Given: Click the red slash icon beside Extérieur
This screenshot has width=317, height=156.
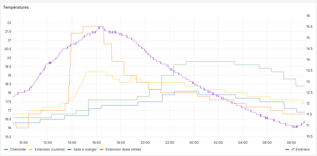Looking at the screenshot, I should coord(293,149).
